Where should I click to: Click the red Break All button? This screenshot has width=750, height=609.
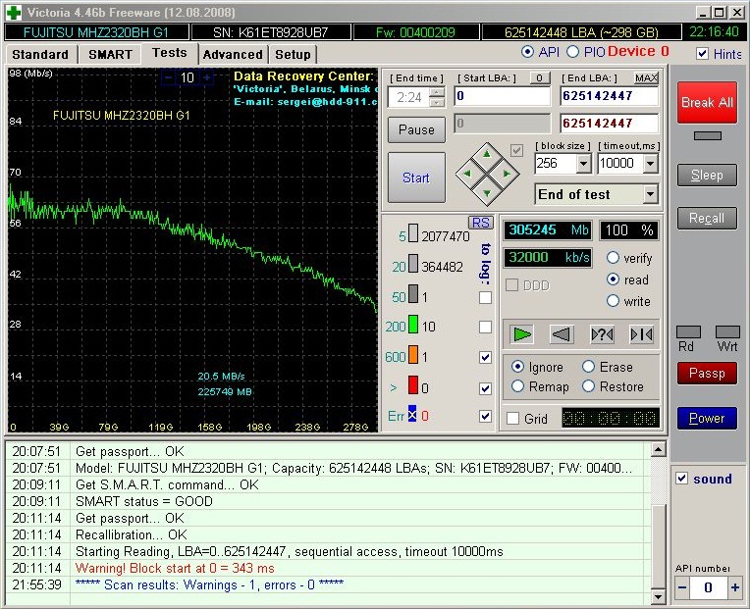[707, 103]
